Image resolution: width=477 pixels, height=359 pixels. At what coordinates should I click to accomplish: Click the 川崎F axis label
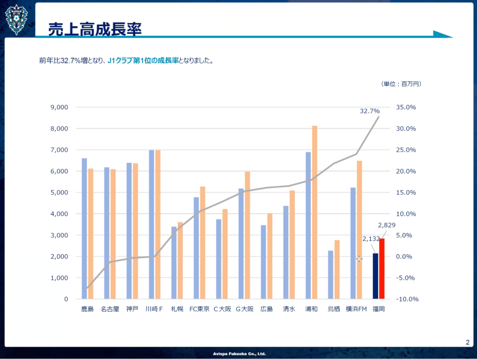154,309
